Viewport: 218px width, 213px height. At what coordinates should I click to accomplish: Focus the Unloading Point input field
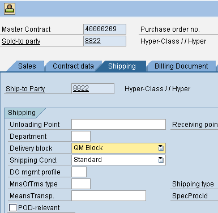point(118,124)
